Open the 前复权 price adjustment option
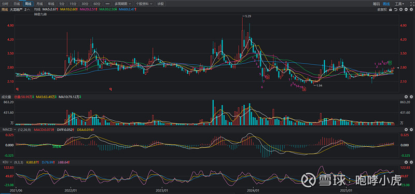The width and height of the screenshot is (415, 194). point(382,9)
